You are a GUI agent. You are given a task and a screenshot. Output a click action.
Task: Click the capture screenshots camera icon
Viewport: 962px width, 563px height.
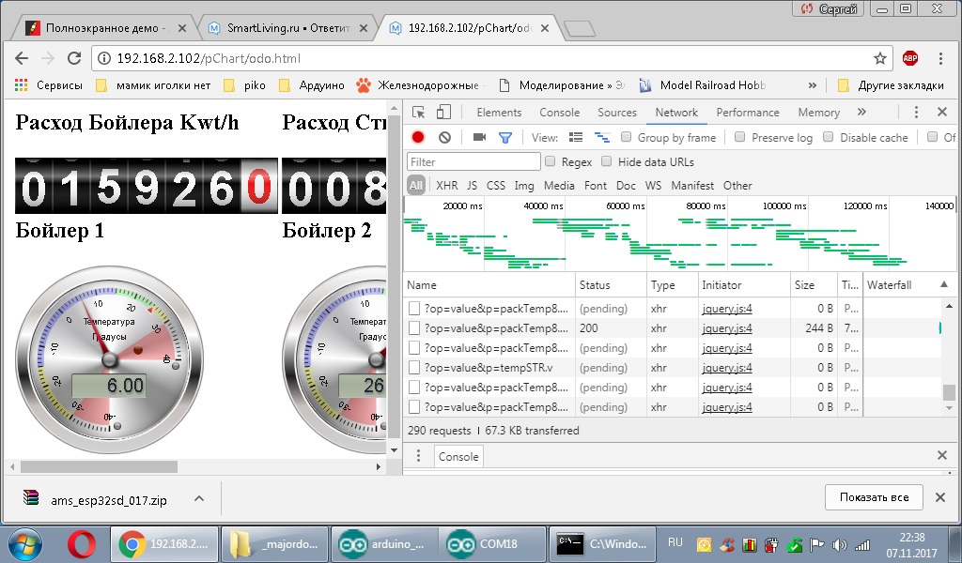(479, 137)
